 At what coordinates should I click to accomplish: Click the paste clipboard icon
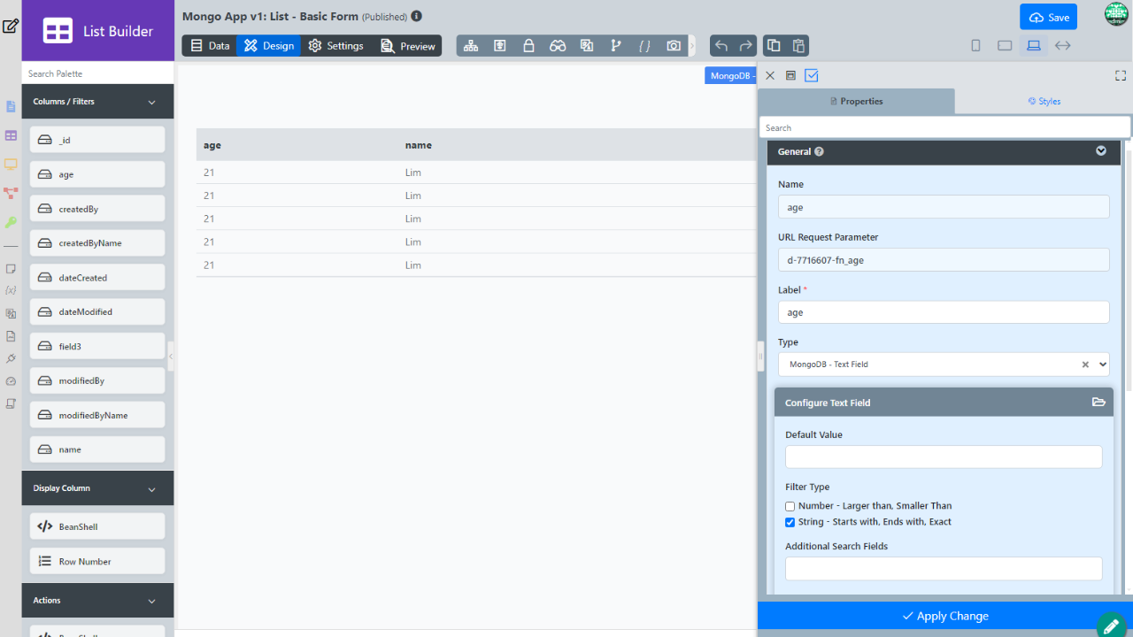pyautogui.click(x=798, y=46)
